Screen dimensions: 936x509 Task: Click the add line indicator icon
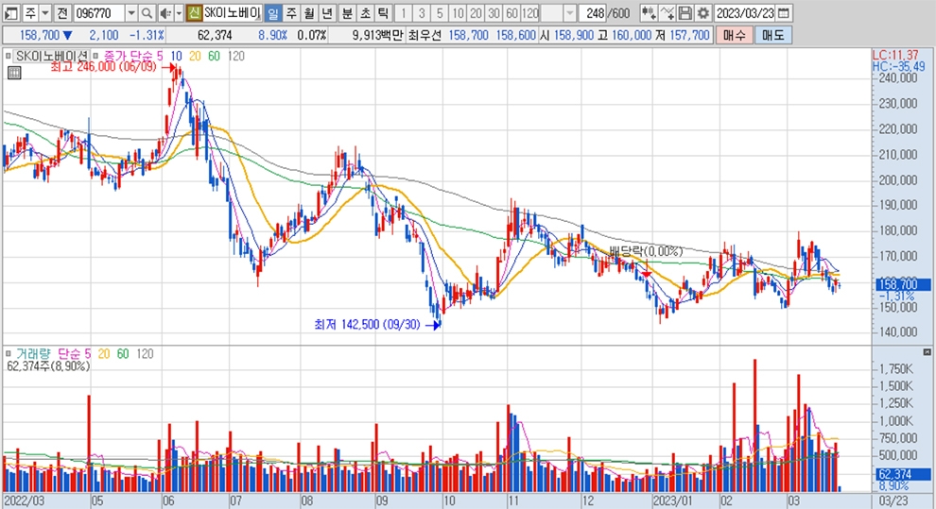coord(667,12)
